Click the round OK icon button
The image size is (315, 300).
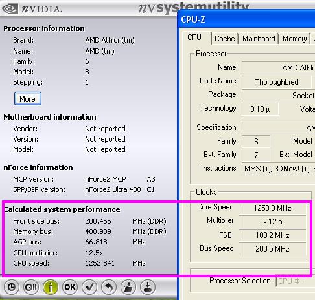point(70,287)
